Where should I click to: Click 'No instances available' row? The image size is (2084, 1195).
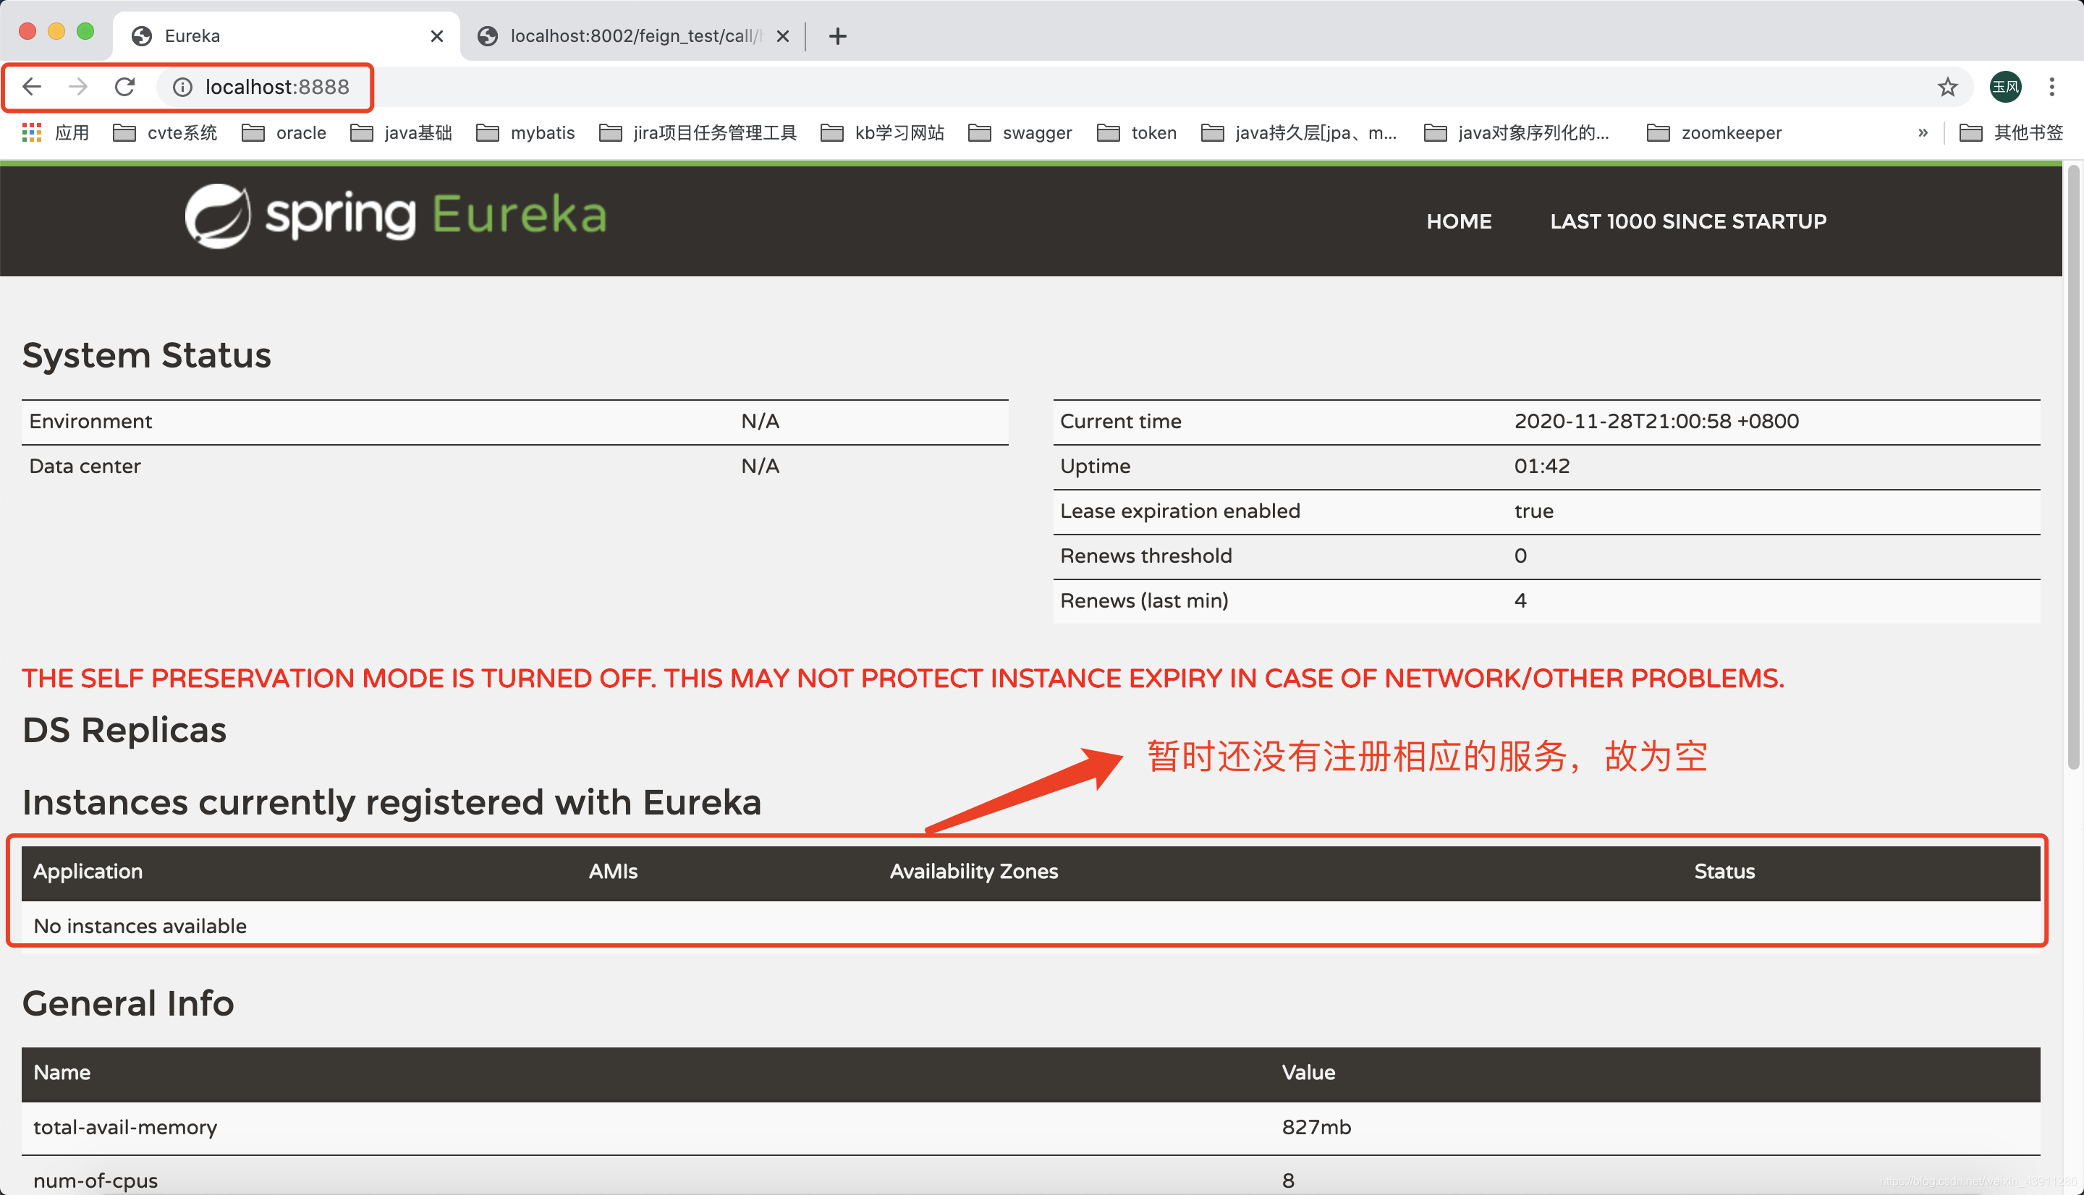tap(1031, 925)
